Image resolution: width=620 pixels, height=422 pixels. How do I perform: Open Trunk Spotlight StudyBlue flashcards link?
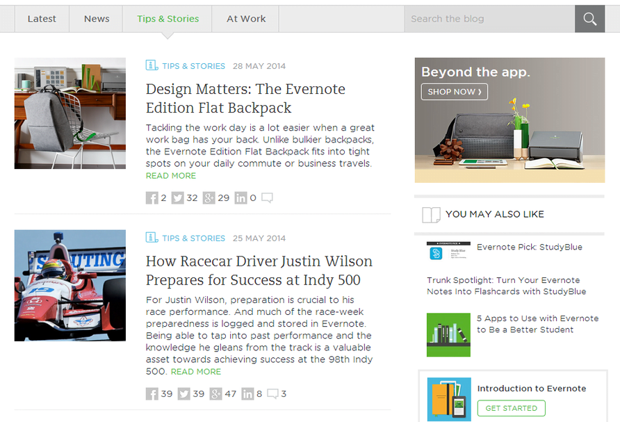pyautogui.click(x=507, y=286)
